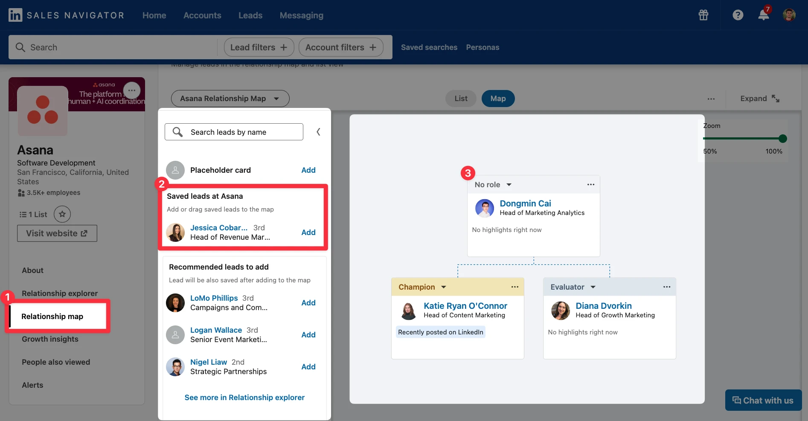
Task: Click Visit website button
Action: pyautogui.click(x=57, y=233)
